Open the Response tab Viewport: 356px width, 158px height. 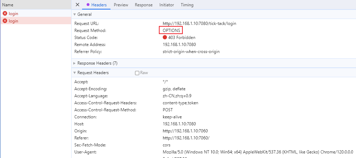(144, 5)
